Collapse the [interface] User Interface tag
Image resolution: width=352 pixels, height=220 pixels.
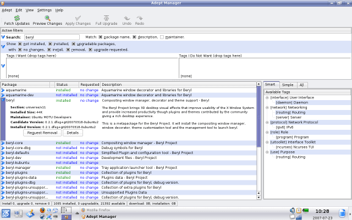[267, 98]
